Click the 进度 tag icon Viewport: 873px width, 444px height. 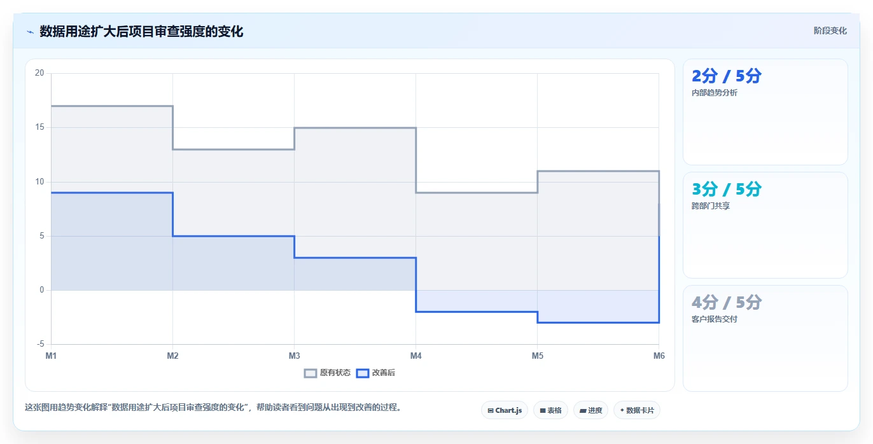(x=582, y=411)
